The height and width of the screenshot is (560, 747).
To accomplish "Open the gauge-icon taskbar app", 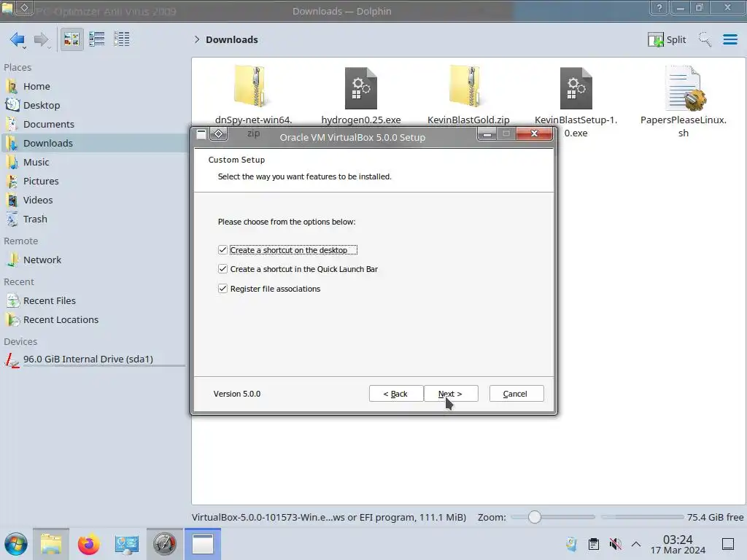I will point(164,544).
